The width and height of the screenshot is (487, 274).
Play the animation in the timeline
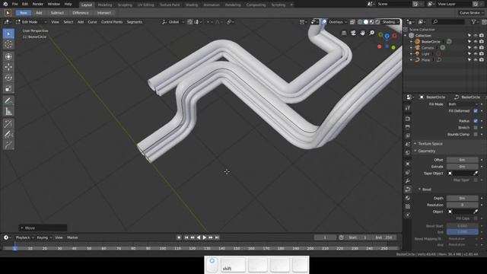(x=205, y=237)
